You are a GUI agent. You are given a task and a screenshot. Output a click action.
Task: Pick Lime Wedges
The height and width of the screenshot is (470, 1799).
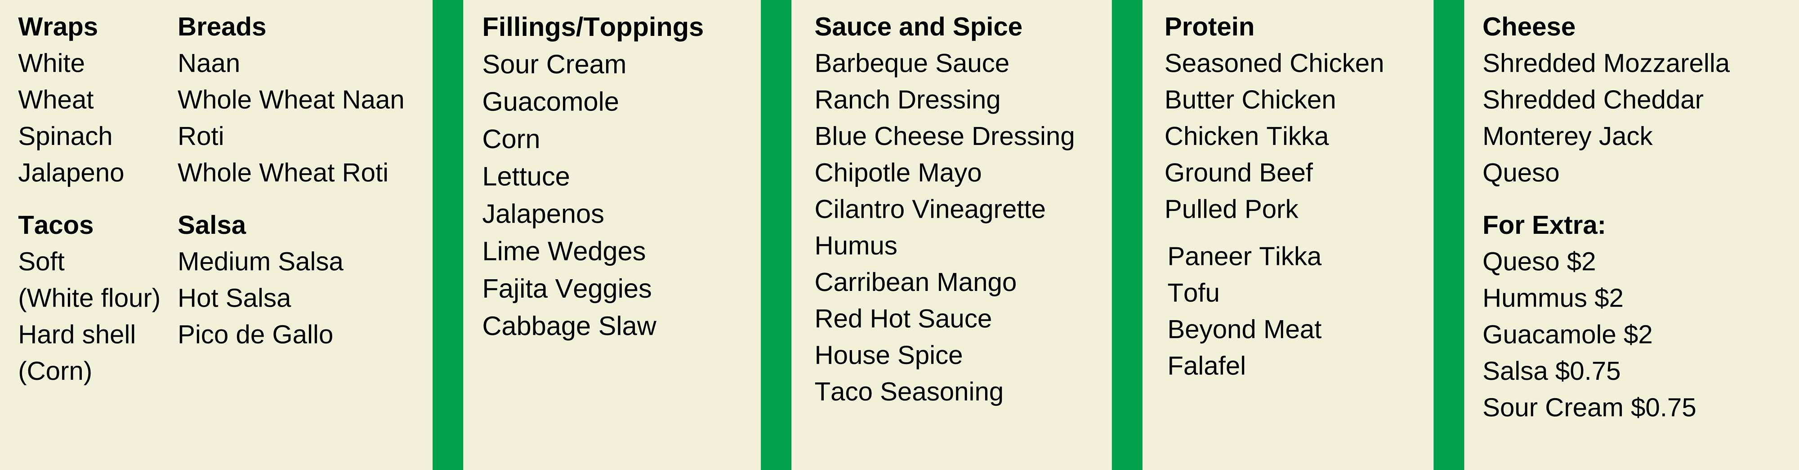tap(563, 252)
